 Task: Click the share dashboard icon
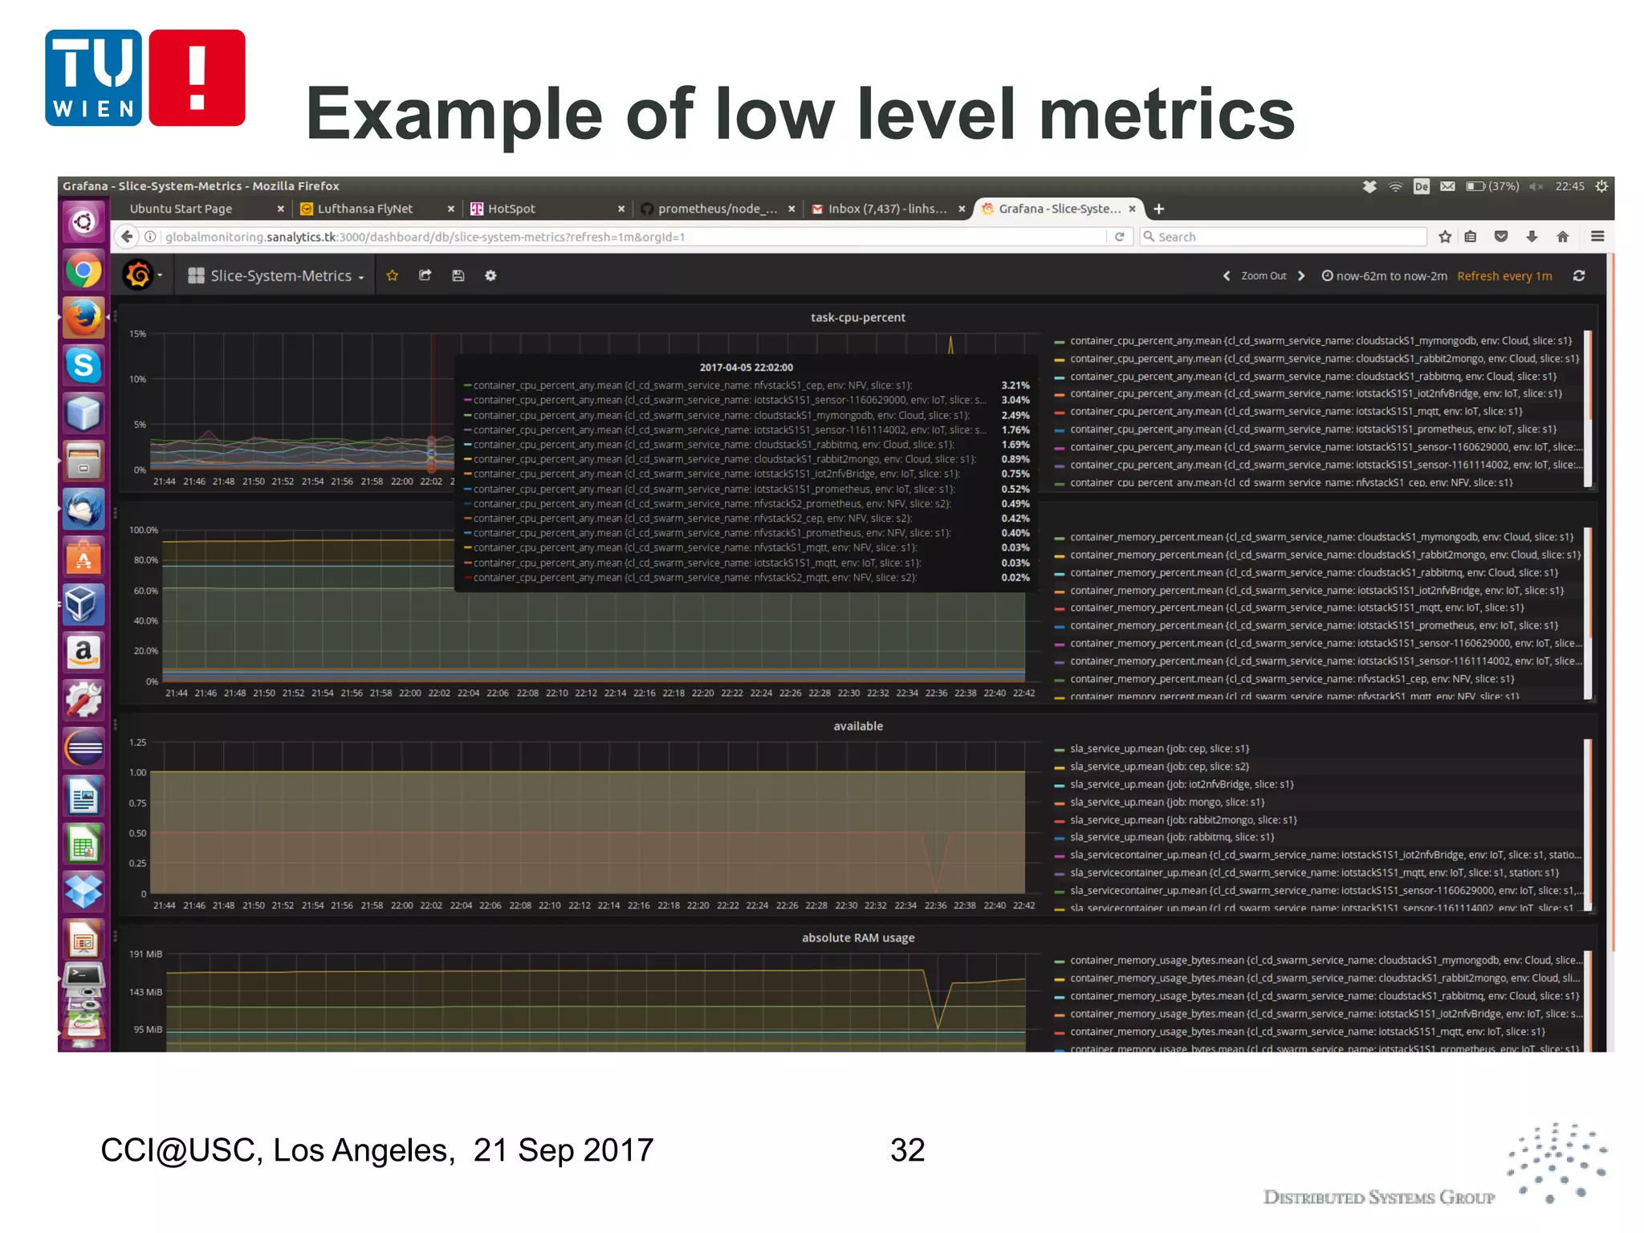point(425,275)
